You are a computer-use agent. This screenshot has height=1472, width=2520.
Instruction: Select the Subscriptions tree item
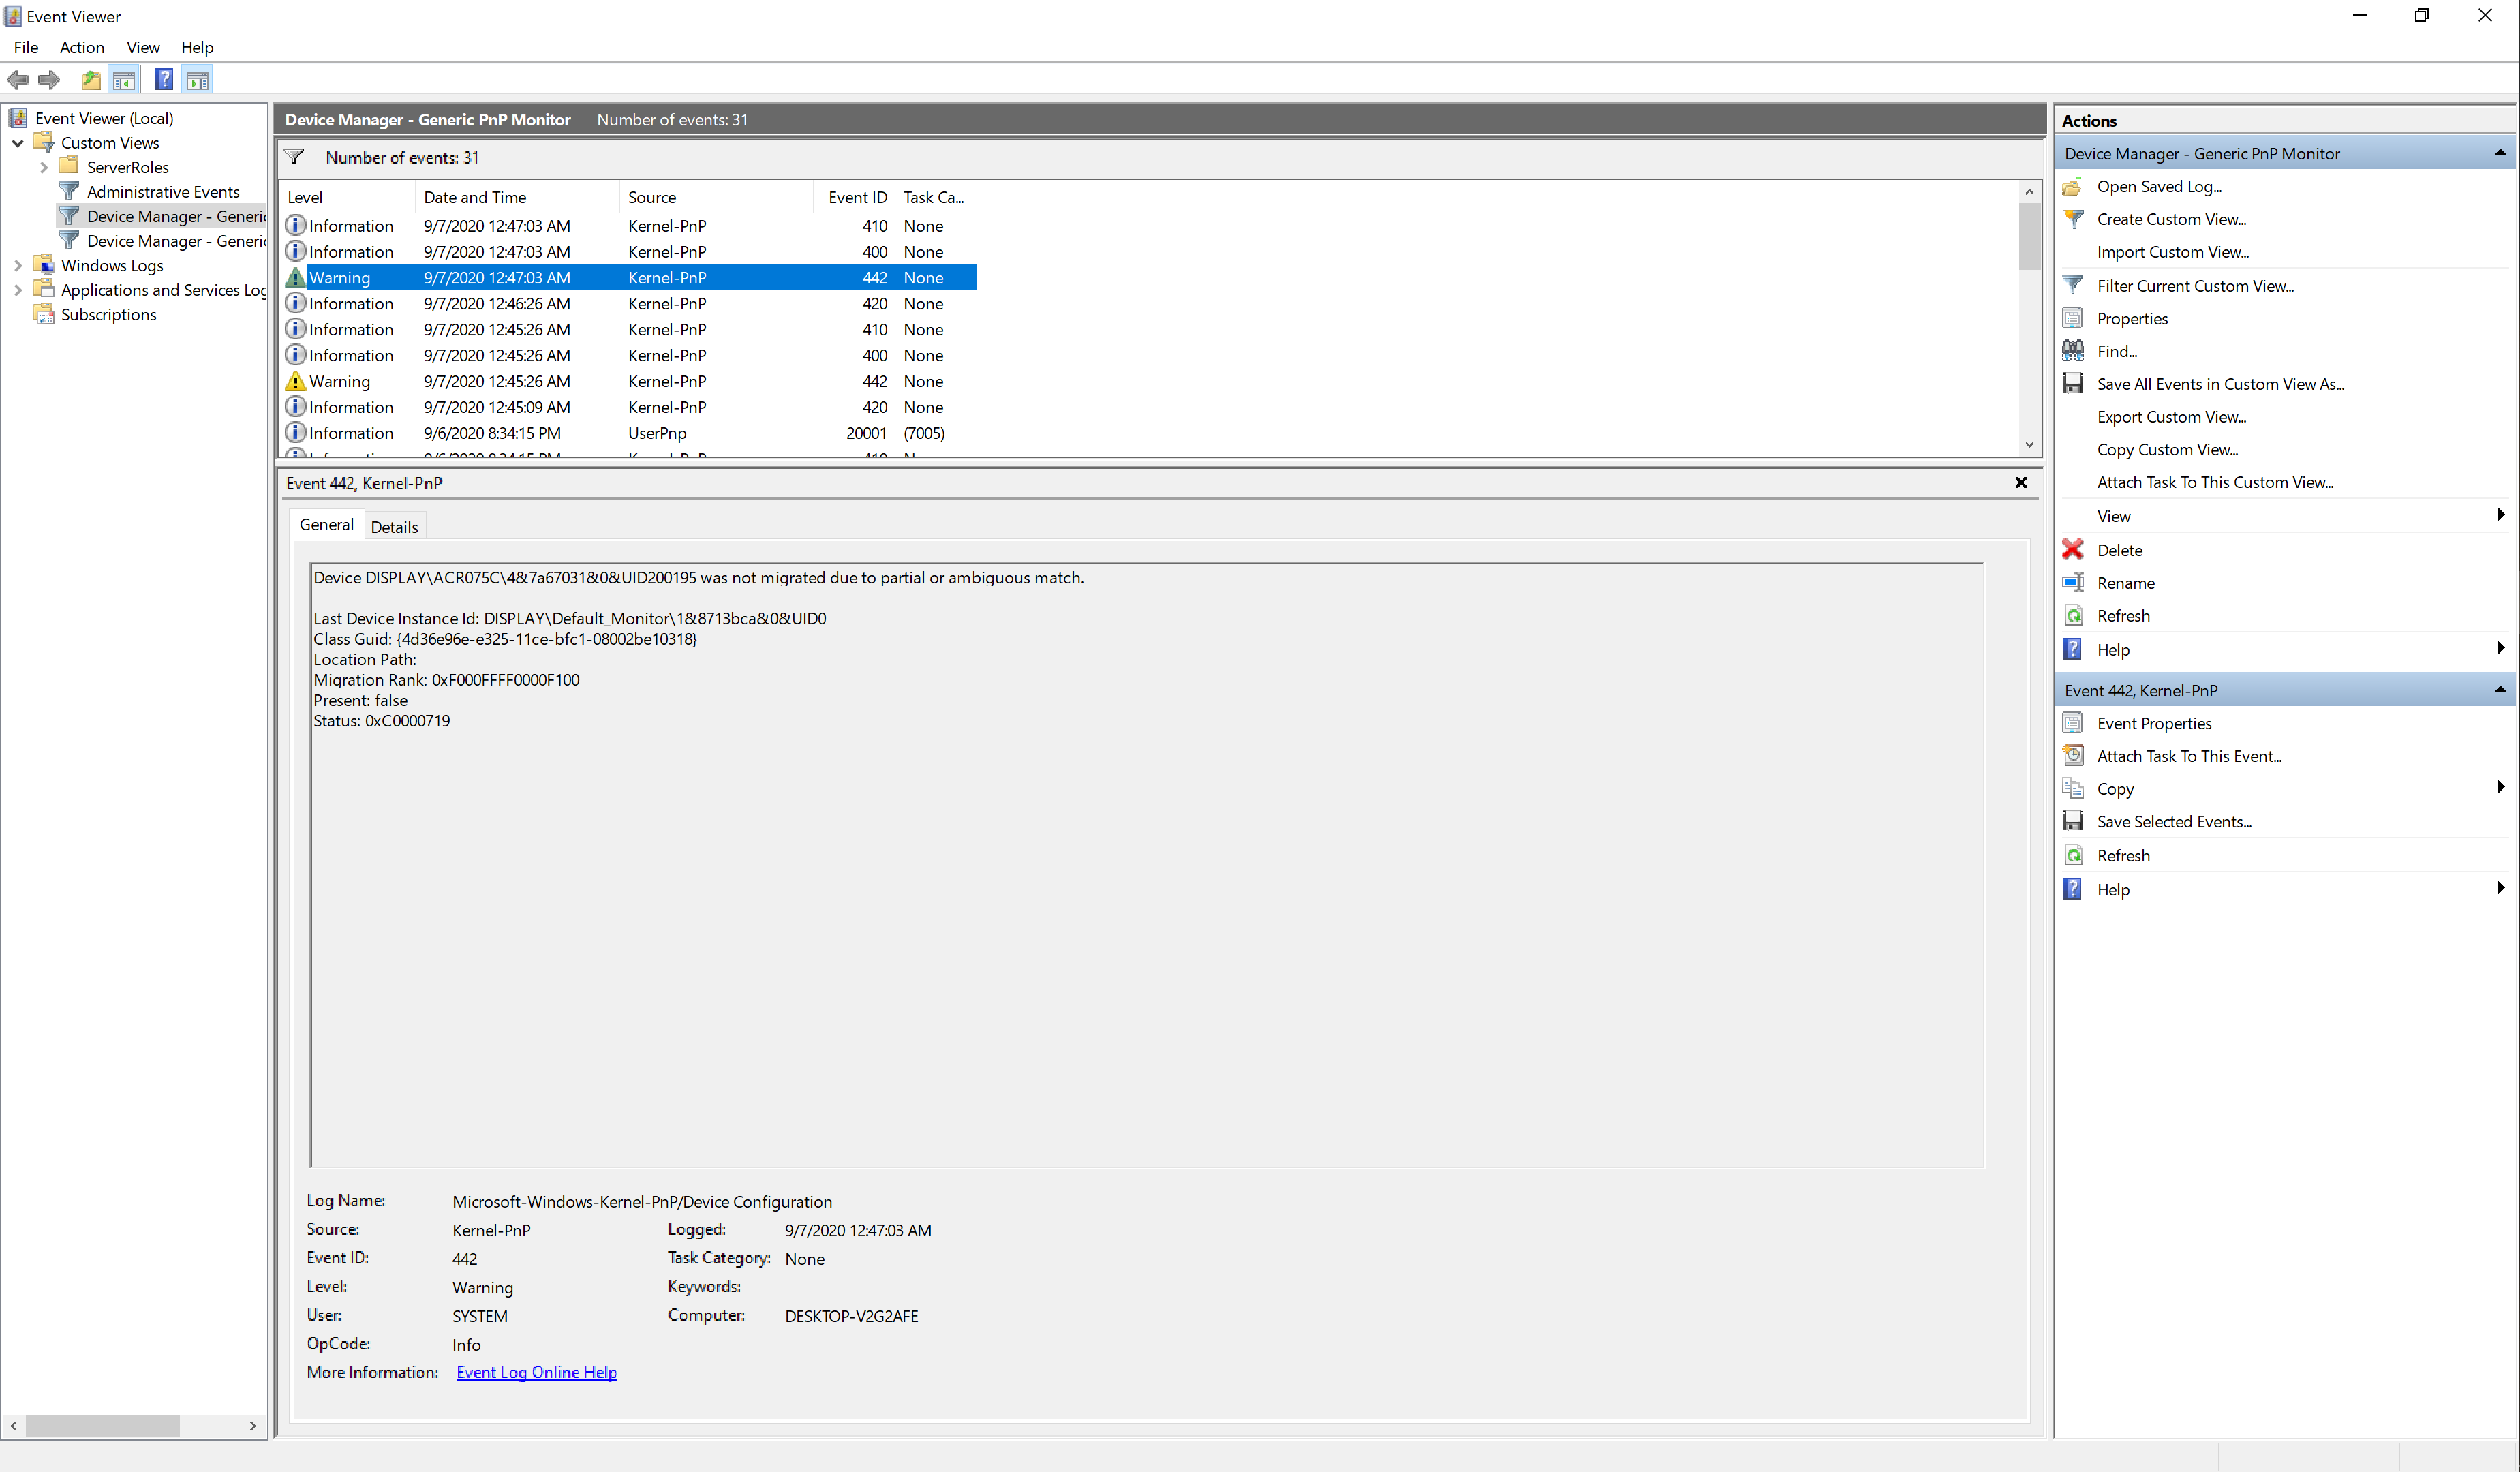coord(109,315)
